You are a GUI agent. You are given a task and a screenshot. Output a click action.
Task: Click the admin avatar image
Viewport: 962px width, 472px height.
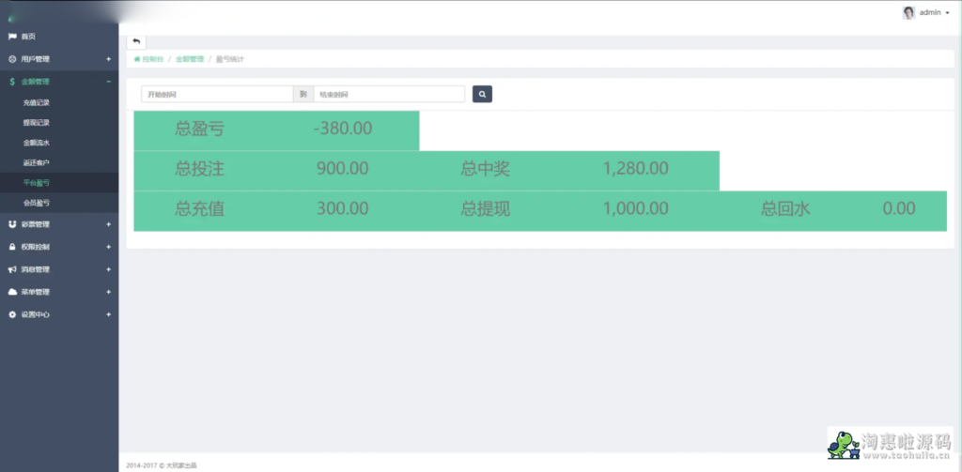(x=908, y=13)
